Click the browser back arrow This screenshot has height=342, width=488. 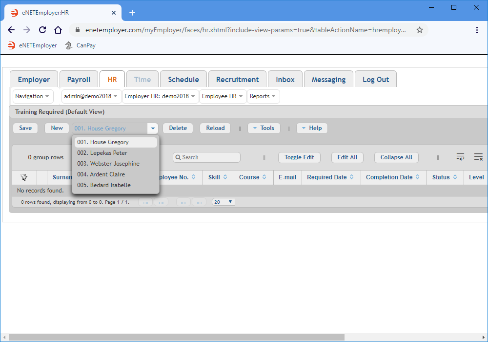click(11, 30)
